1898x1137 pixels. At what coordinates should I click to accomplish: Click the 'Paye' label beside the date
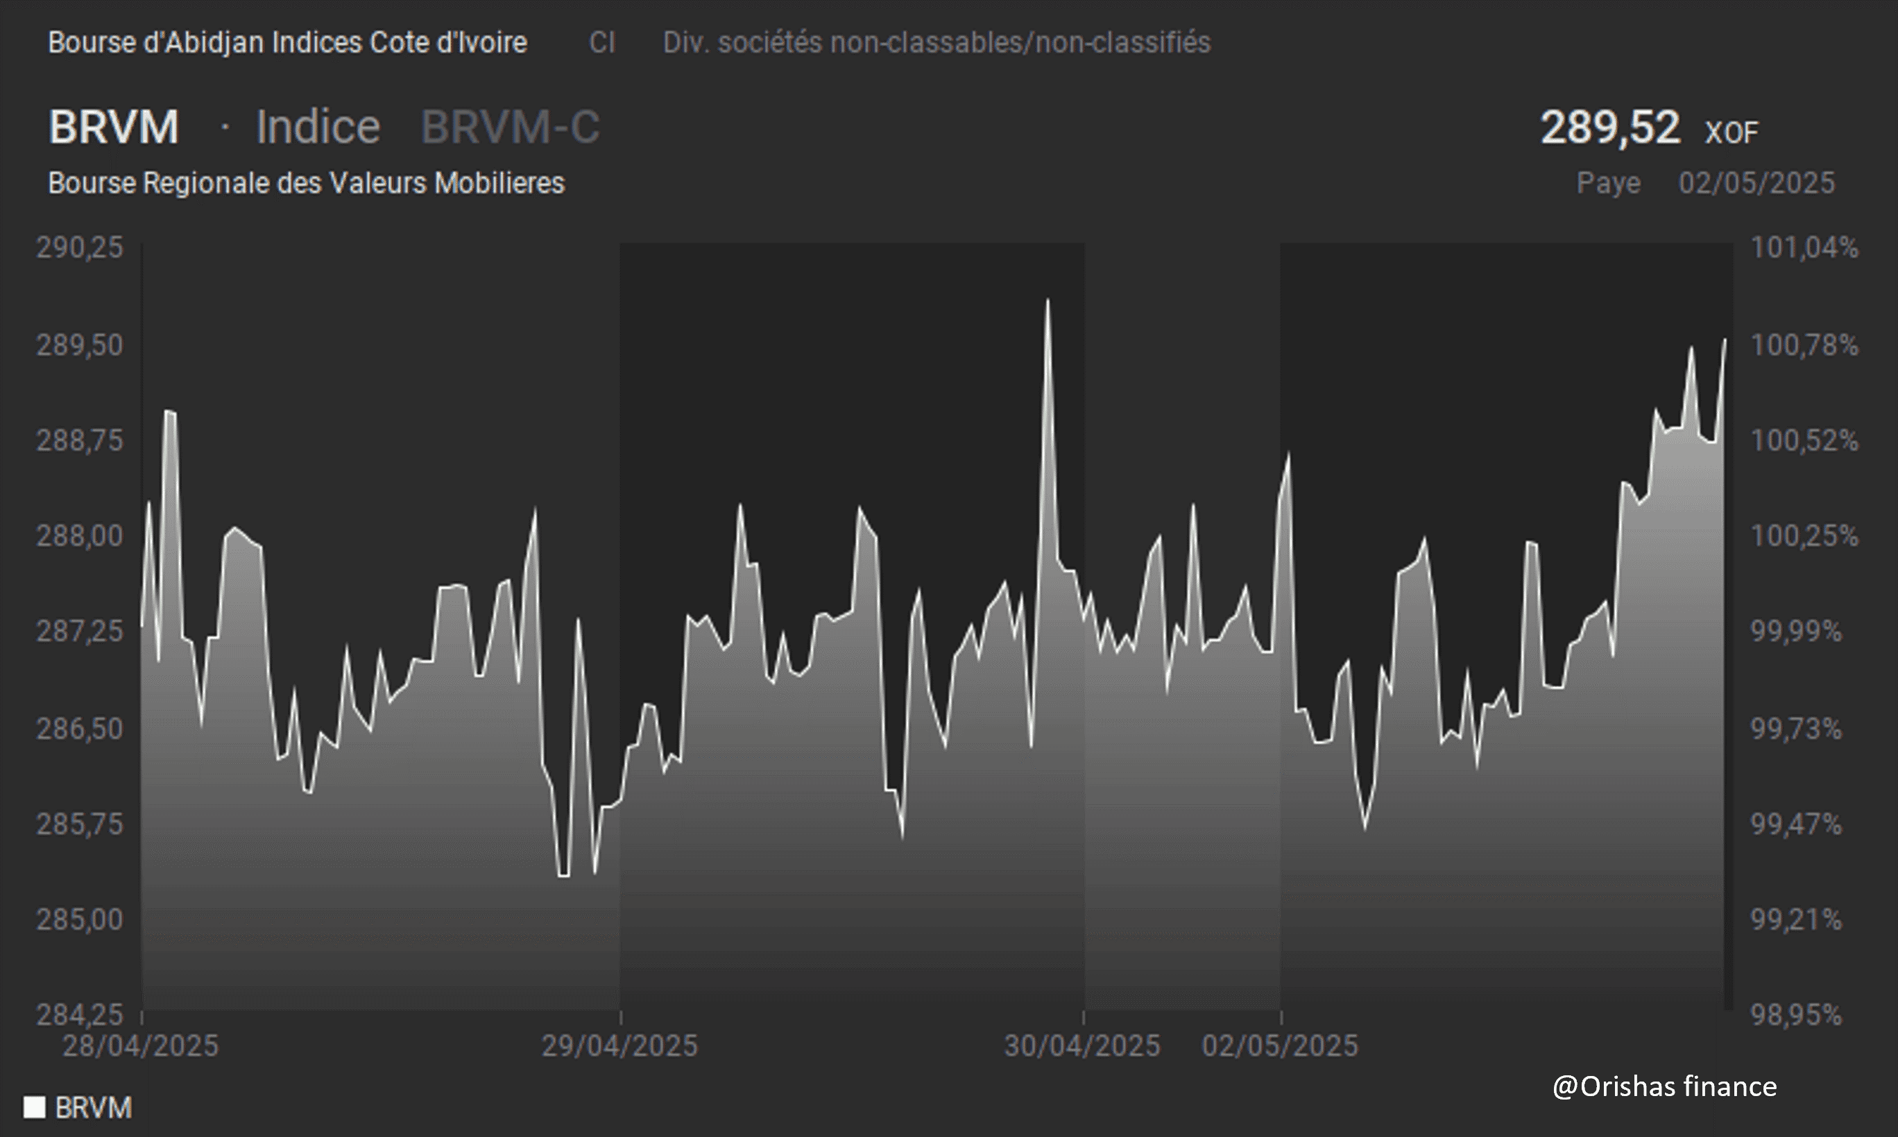[1608, 183]
